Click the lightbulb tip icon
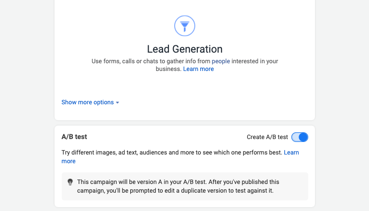 [x=70, y=182]
